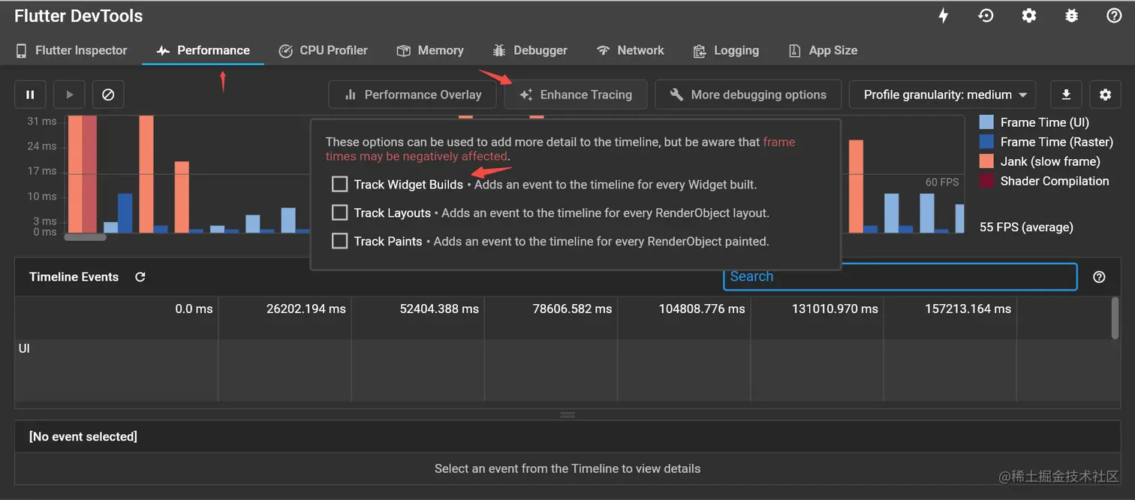Click the frame chart horizontal scrollbar
Screen dimensions: 1135x500
tap(86, 237)
